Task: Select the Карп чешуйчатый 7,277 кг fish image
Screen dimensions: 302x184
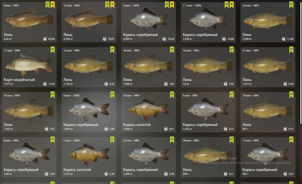Action: [29, 65]
